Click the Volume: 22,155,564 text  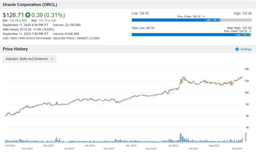coord(66,25)
